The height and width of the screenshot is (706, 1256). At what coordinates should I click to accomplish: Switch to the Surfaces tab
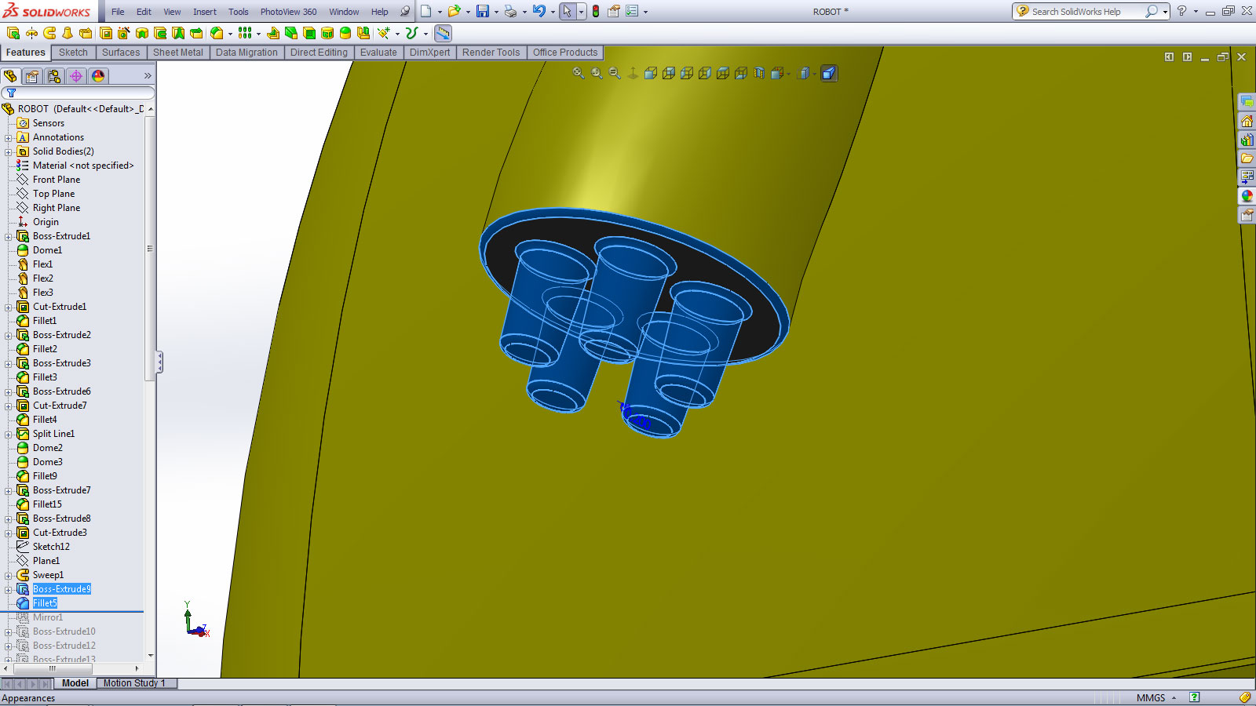tap(121, 53)
